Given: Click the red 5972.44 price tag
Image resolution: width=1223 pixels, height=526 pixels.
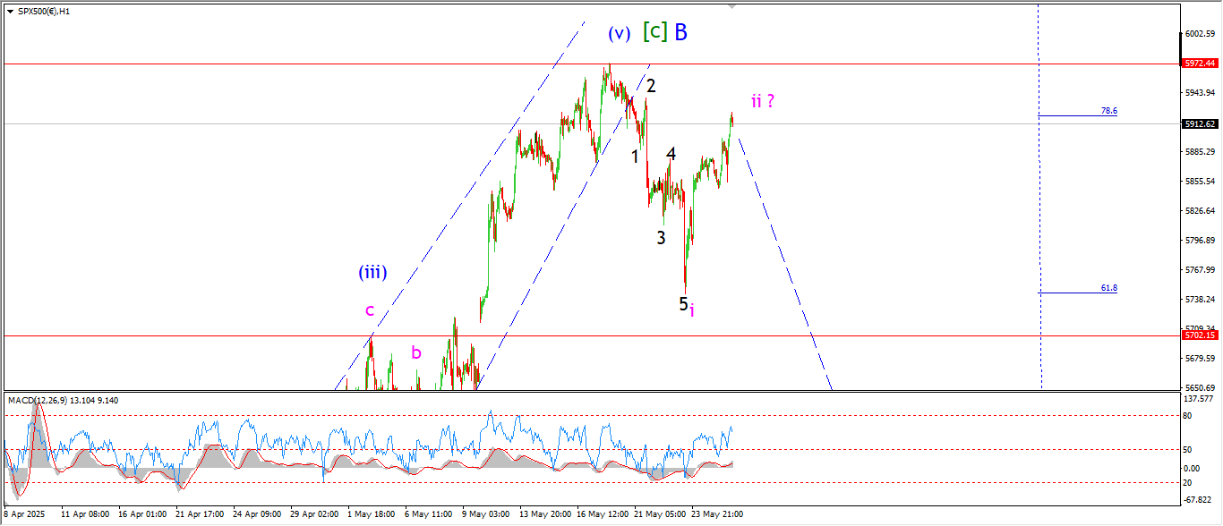Looking at the screenshot, I should (1199, 64).
